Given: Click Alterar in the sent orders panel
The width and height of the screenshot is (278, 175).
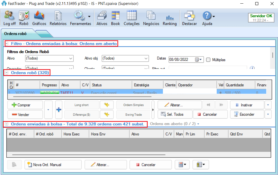Looking at the screenshot, I should [106, 165].
